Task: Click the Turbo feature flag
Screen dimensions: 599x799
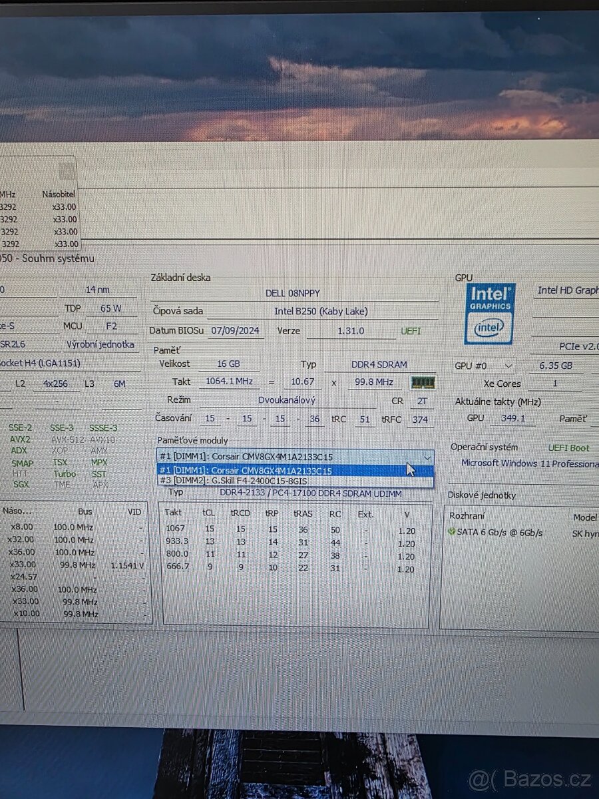Action: coord(65,473)
